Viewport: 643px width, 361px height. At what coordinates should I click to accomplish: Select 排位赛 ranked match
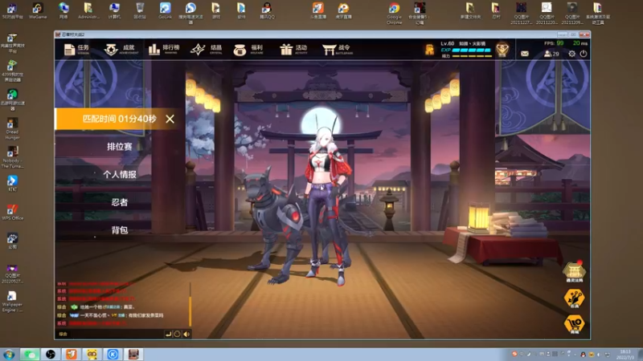(x=119, y=147)
